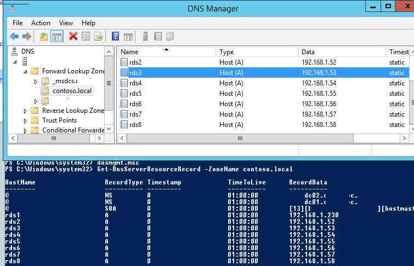Expand the _msdcs zone node
Screen dimensions: 414x266
(x=36, y=82)
